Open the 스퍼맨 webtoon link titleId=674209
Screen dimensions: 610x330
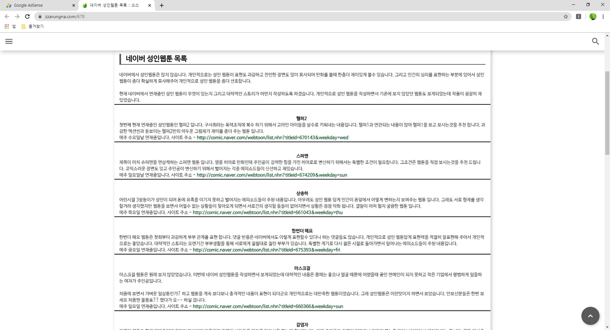(x=272, y=175)
